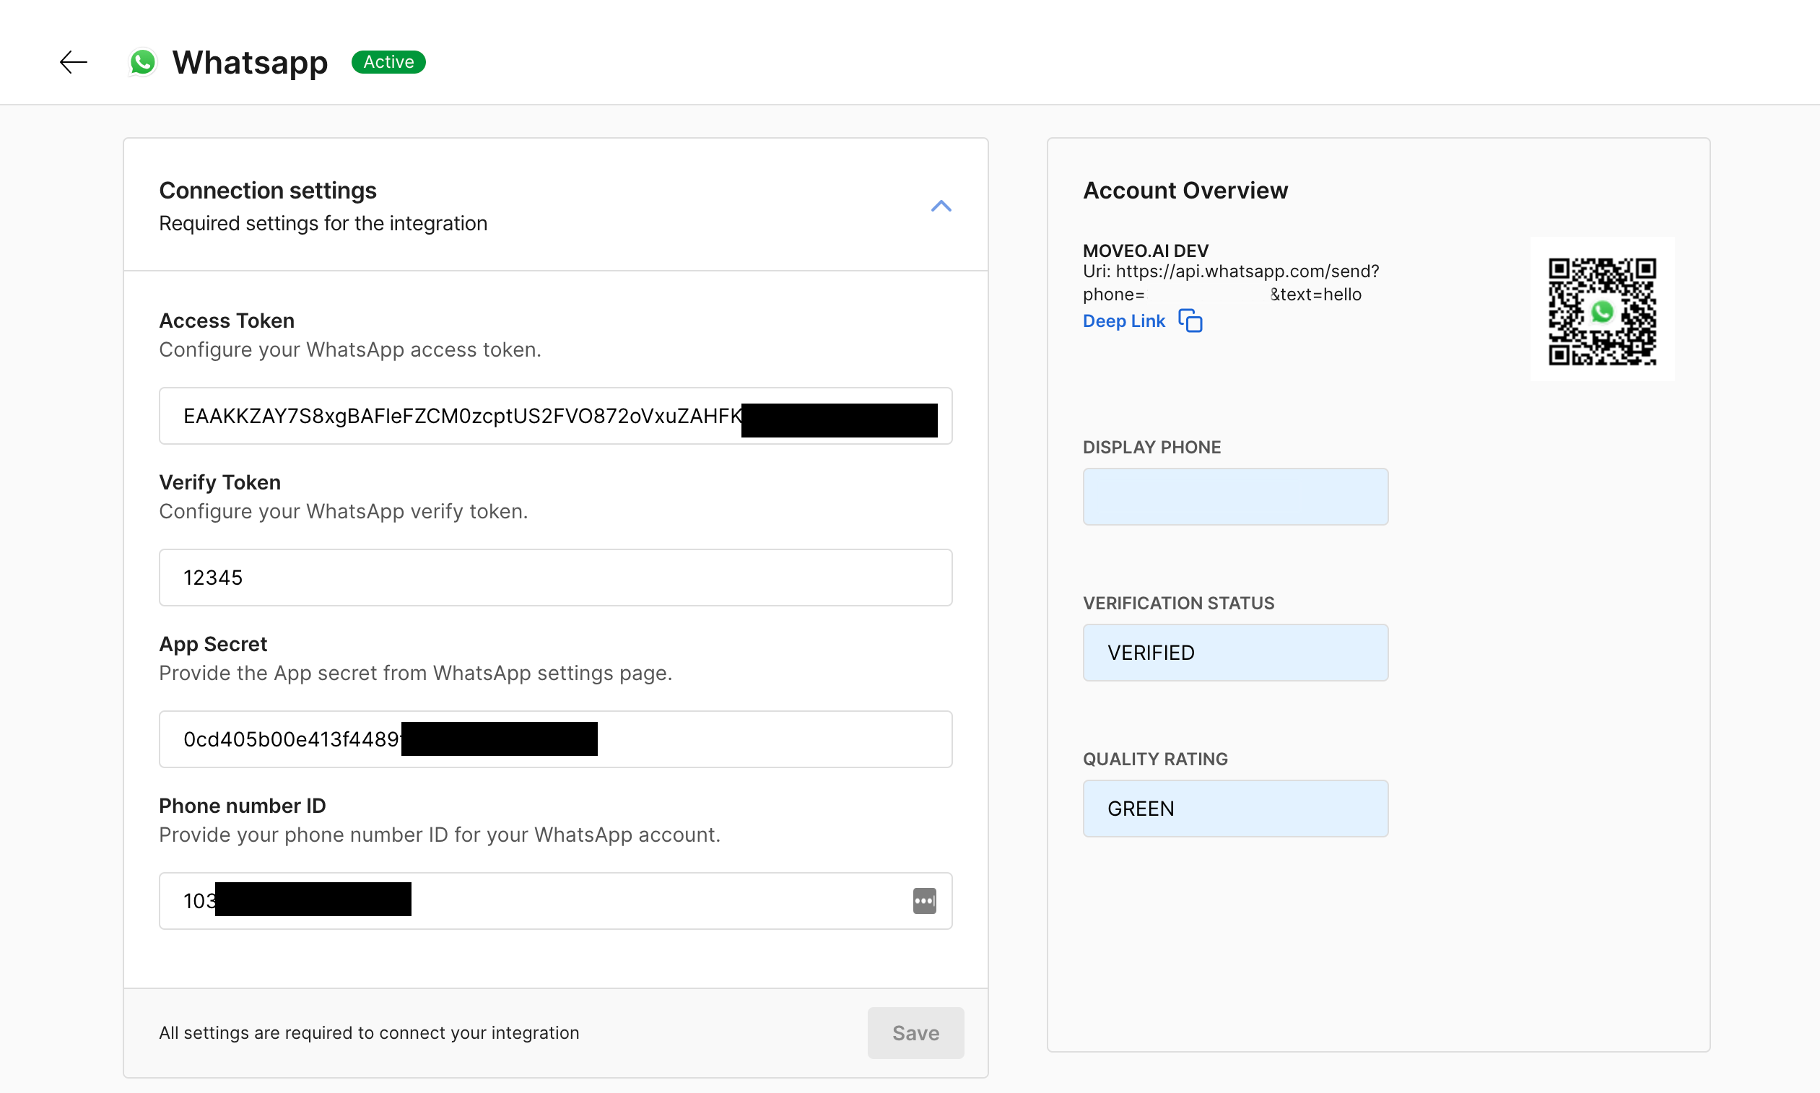The width and height of the screenshot is (1820, 1093).
Task: Click the Display Phone value box
Action: (x=1235, y=497)
